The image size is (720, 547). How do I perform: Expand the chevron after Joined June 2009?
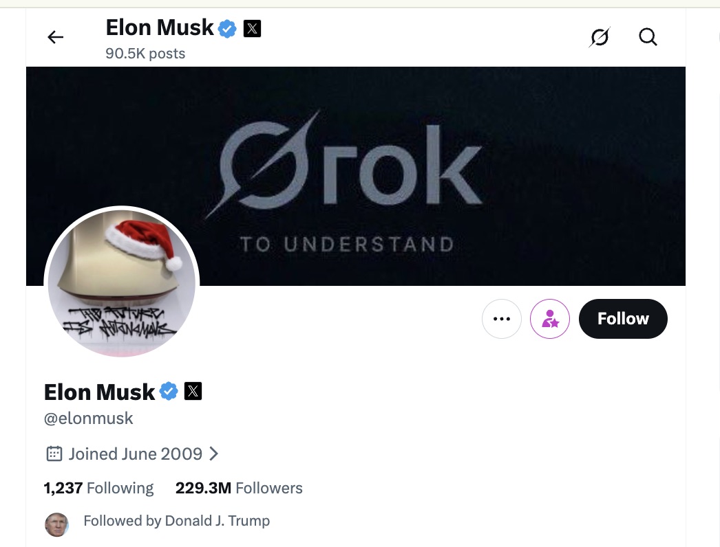pos(214,454)
